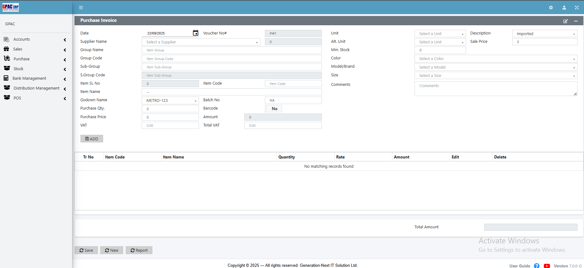This screenshot has width=584, height=268.
Task: Collapse the Purchase Invoice panel with the minus icon
Action: click(x=576, y=21)
